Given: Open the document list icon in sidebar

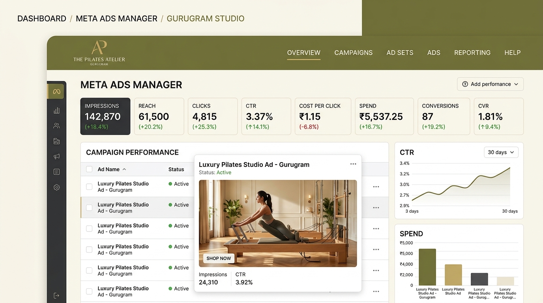Looking at the screenshot, I should pos(56,172).
